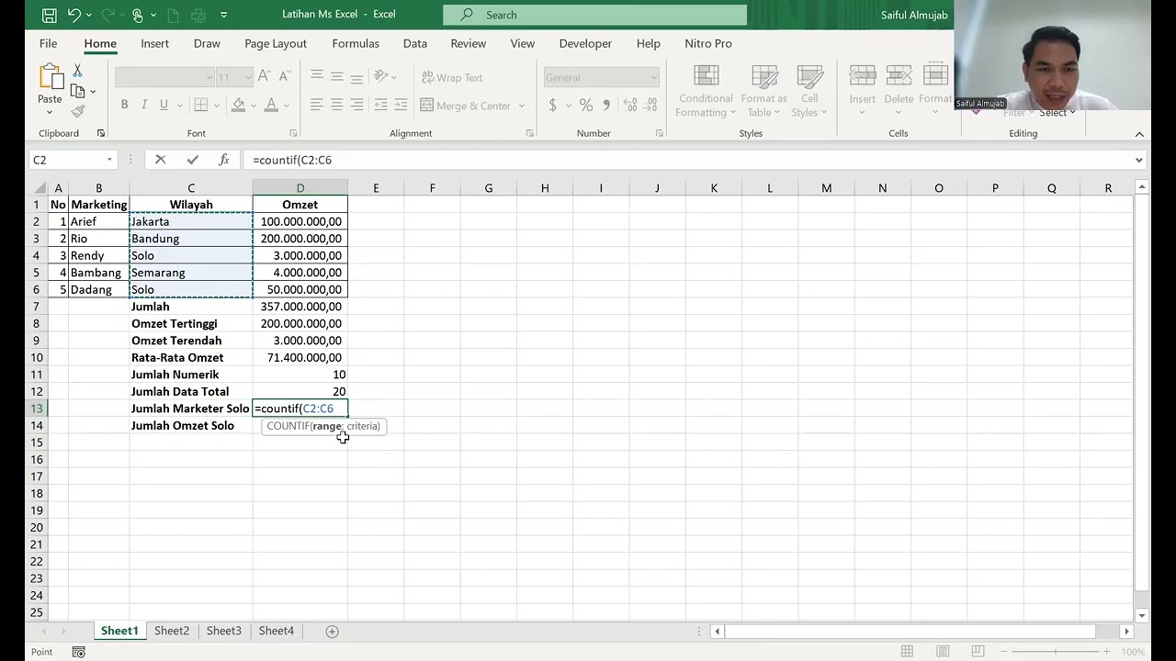Open Customize Quick Access Toolbar arrow
This screenshot has height=661, width=1176.
coord(223,15)
